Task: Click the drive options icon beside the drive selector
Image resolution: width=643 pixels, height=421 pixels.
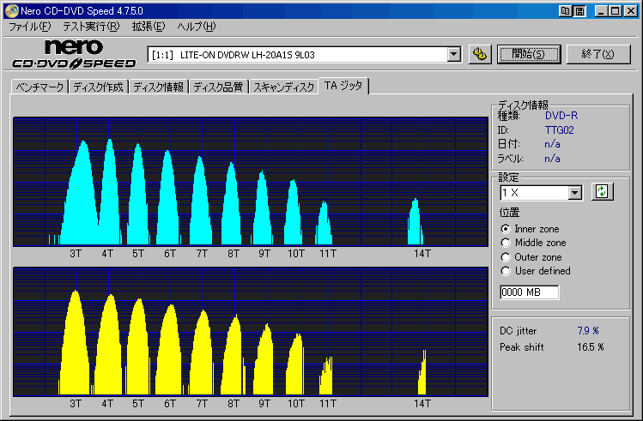Action: (x=479, y=54)
